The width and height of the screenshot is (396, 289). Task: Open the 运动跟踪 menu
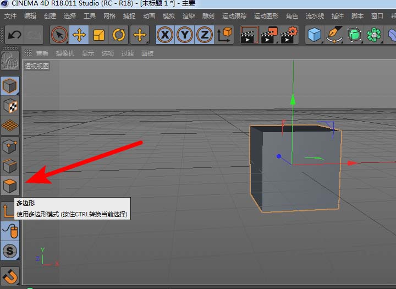234,16
